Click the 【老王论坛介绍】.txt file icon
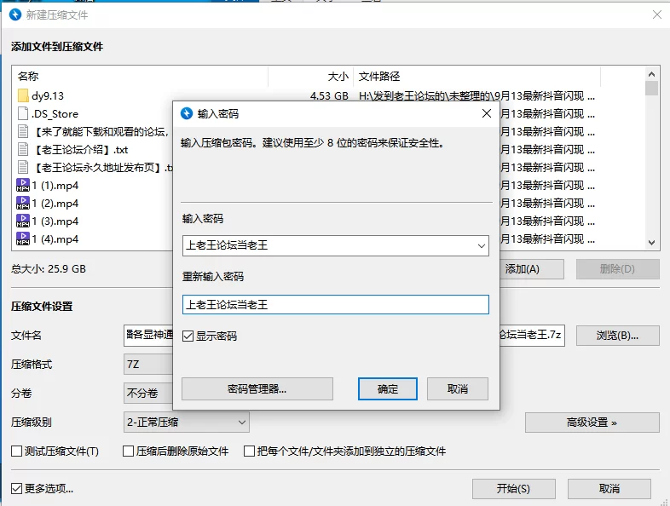Image resolution: width=670 pixels, height=506 pixels. (x=23, y=149)
